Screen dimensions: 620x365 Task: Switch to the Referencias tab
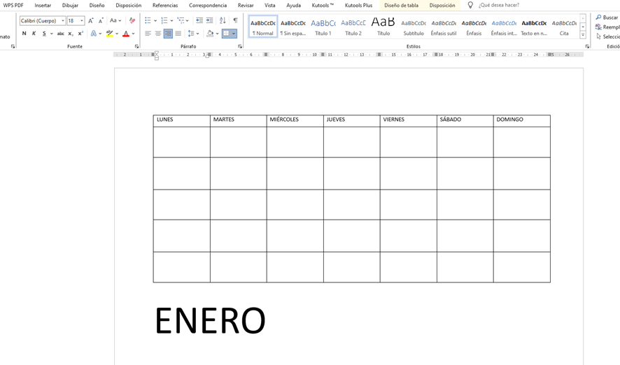coord(165,5)
